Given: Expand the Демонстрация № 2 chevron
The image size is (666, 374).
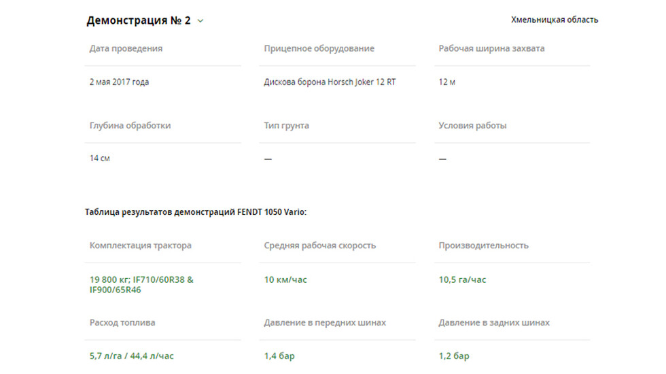Looking at the screenshot, I should (x=200, y=21).
